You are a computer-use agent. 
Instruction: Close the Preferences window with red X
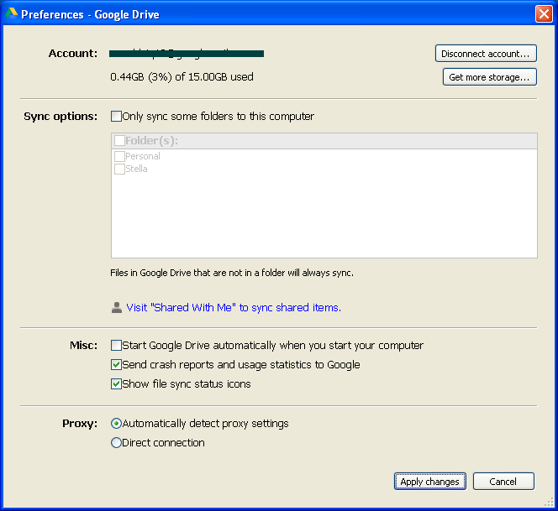pos(544,14)
